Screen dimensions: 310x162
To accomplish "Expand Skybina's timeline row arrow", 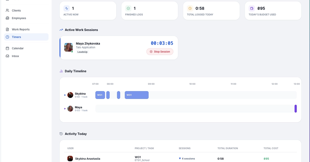I will 65,95.
